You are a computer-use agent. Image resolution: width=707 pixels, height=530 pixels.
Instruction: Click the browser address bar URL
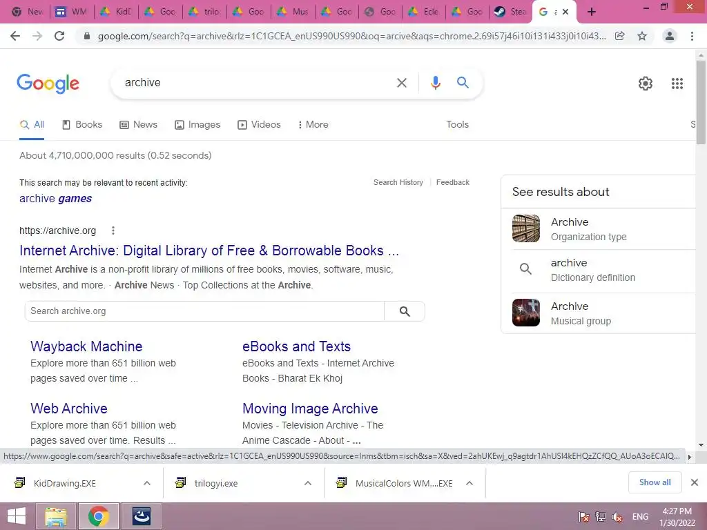click(351, 36)
